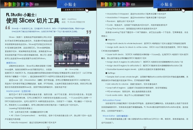Open the Slicex interface screenshot image
193x130 pixels.
pyautogui.click(x=72, y=52)
